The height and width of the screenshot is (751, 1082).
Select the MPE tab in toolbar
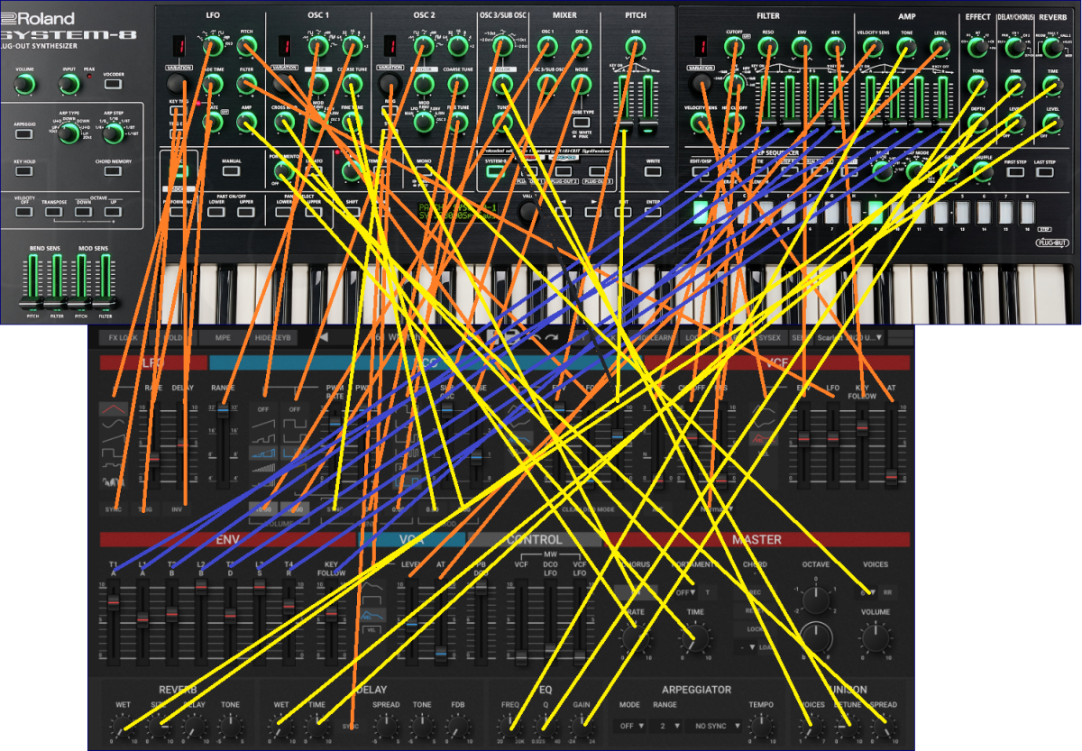[223, 337]
